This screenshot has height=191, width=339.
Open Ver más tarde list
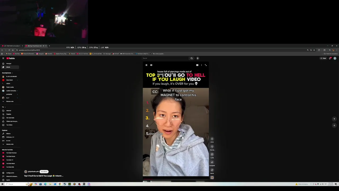[x=10, y=118]
